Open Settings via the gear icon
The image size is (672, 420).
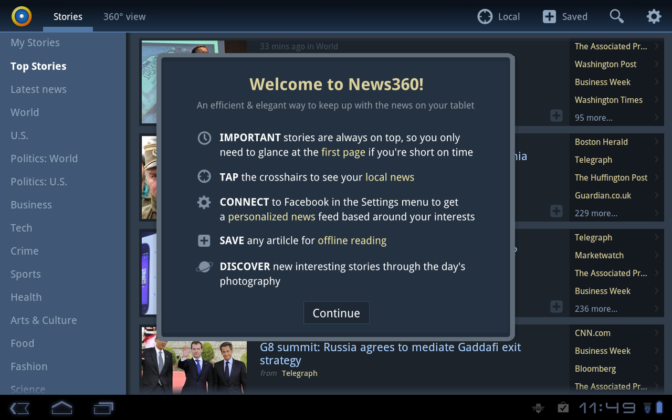pos(654,17)
